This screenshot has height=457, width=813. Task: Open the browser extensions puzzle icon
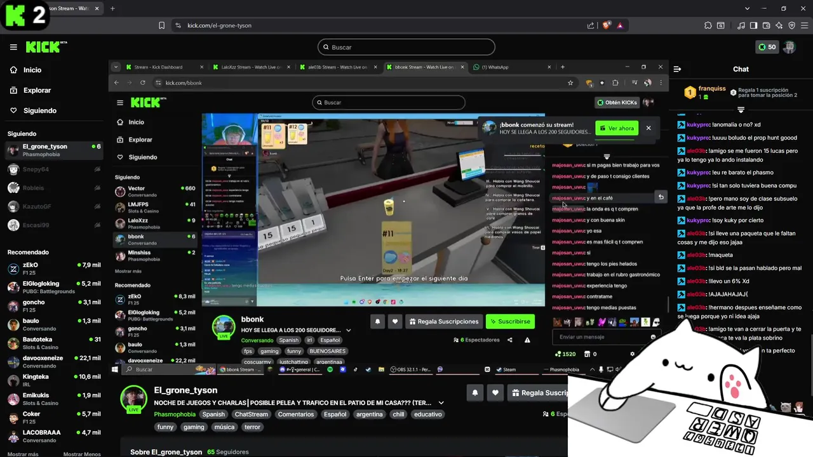(708, 25)
